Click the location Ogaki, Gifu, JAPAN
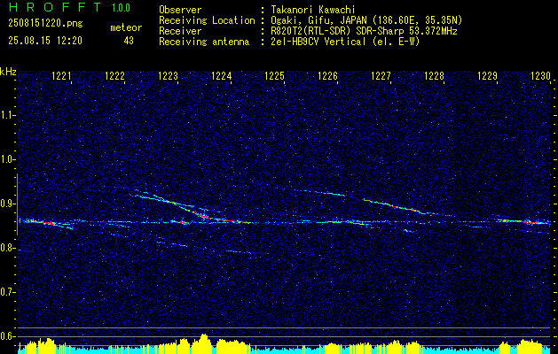 (318, 20)
